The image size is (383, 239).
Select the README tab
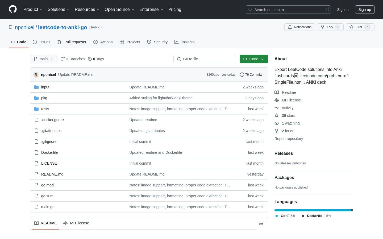[46, 223]
